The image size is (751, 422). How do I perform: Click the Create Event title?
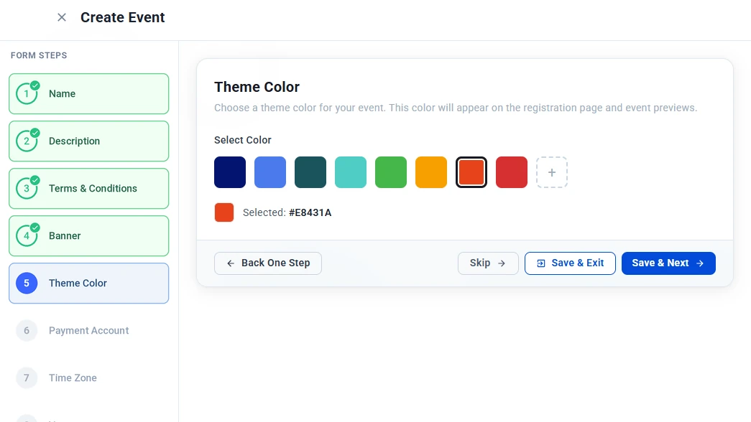tap(123, 18)
